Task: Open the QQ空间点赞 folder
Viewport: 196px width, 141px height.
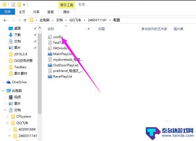Action: 23,61
